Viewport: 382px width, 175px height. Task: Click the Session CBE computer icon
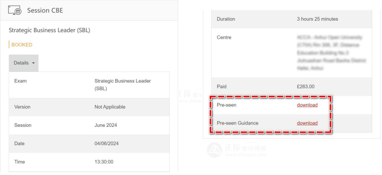point(15,10)
